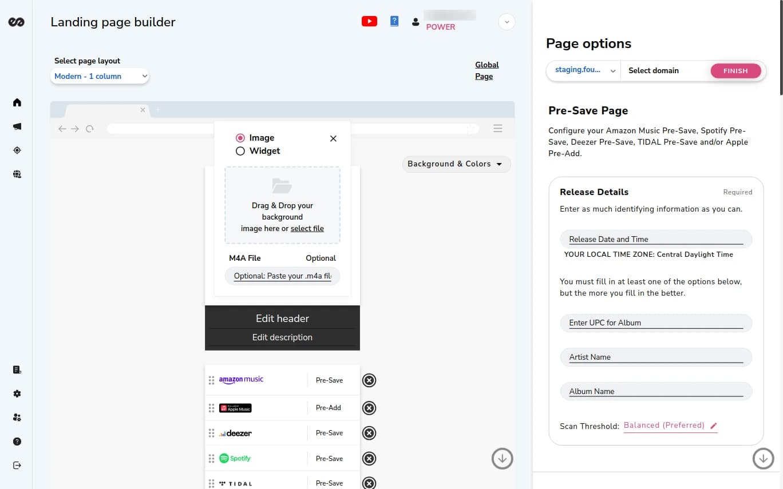Open the staging domain dropdown
783x489 pixels.
click(583, 70)
